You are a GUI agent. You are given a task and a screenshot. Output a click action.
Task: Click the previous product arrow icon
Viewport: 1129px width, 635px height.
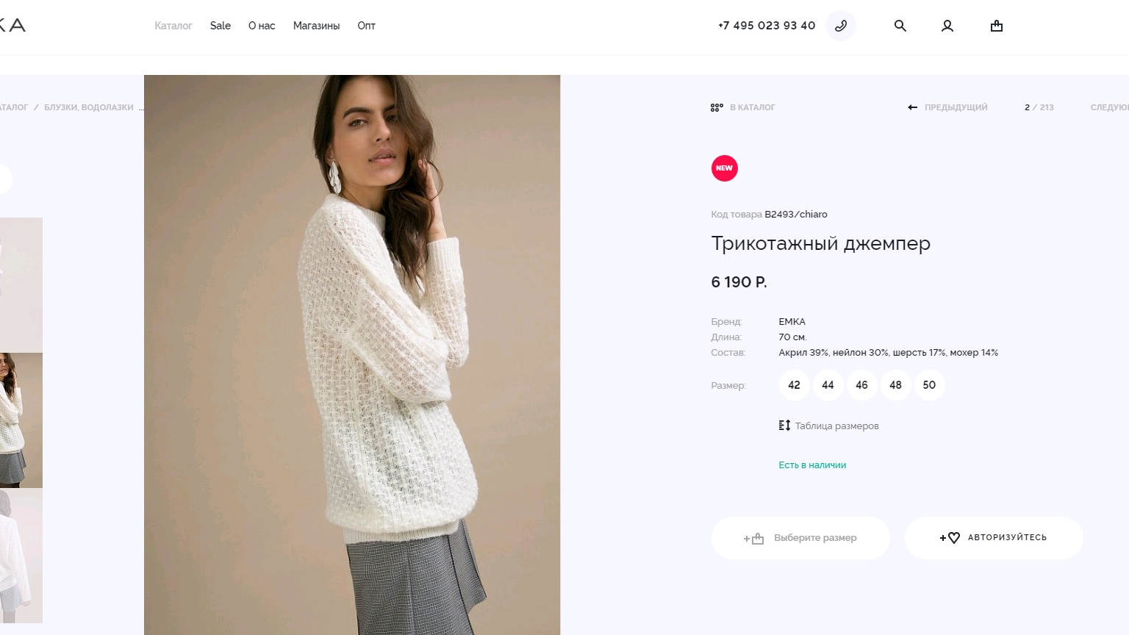913,107
